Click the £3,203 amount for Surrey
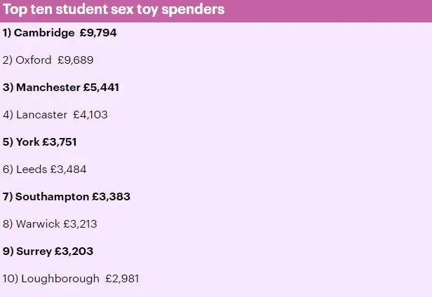Image resolution: width=432 pixels, height=297 pixels. 74,251
